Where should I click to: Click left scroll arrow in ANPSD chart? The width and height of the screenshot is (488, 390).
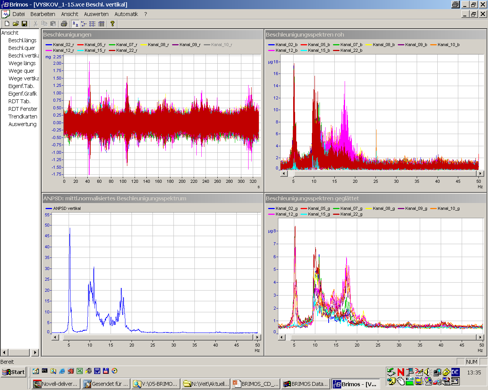coord(55,337)
